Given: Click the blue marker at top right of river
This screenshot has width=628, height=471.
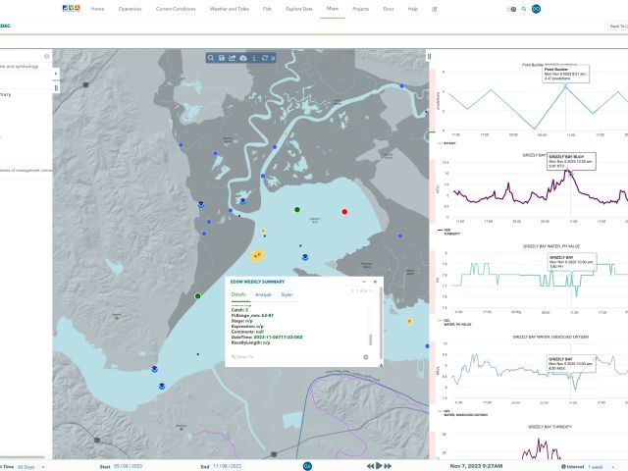Looking at the screenshot, I should (401, 85).
